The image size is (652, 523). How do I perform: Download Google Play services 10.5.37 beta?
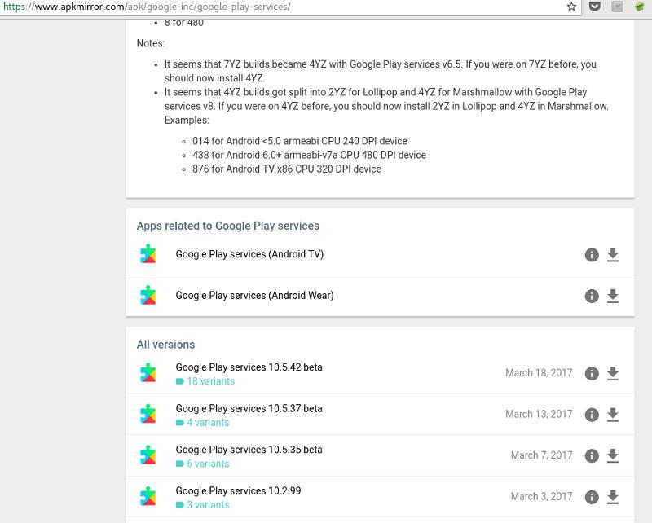pos(613,415)
